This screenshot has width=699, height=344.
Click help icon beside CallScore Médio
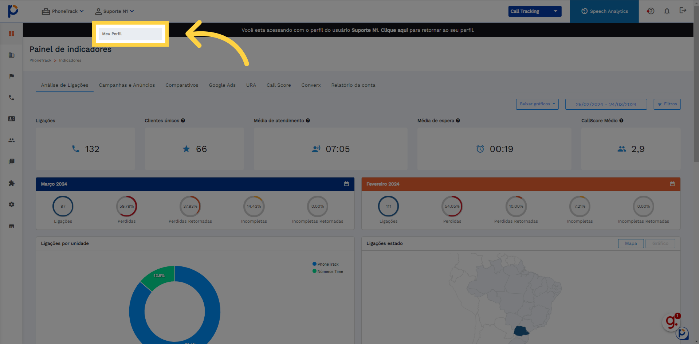pos(621,121)
